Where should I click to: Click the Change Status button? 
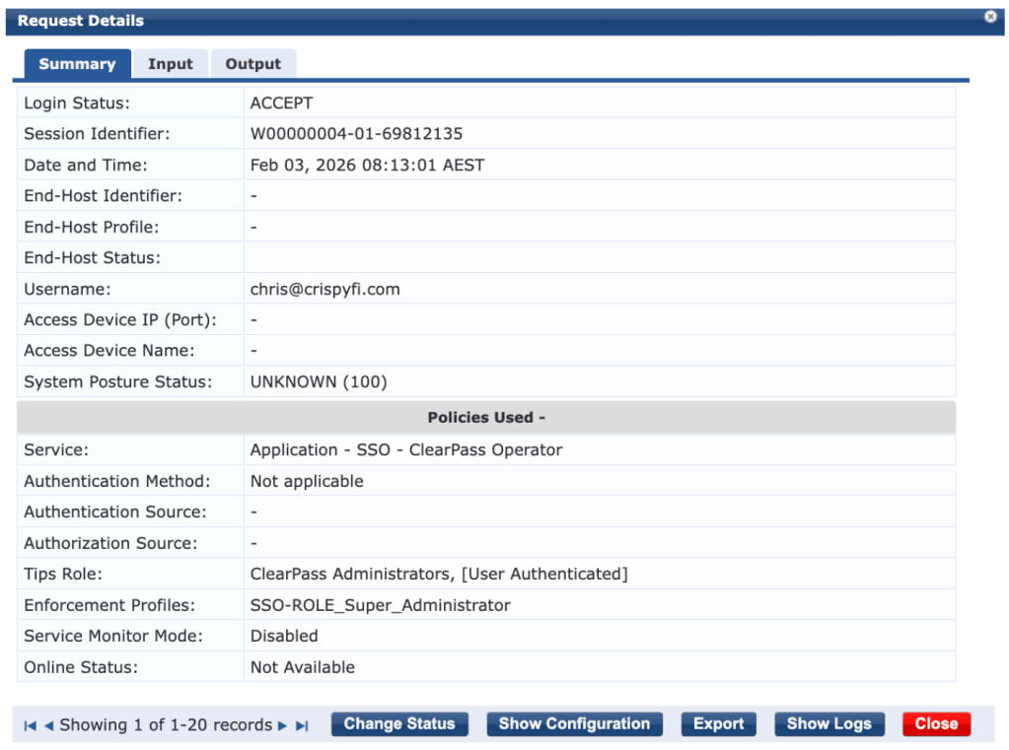pos(399,724)
